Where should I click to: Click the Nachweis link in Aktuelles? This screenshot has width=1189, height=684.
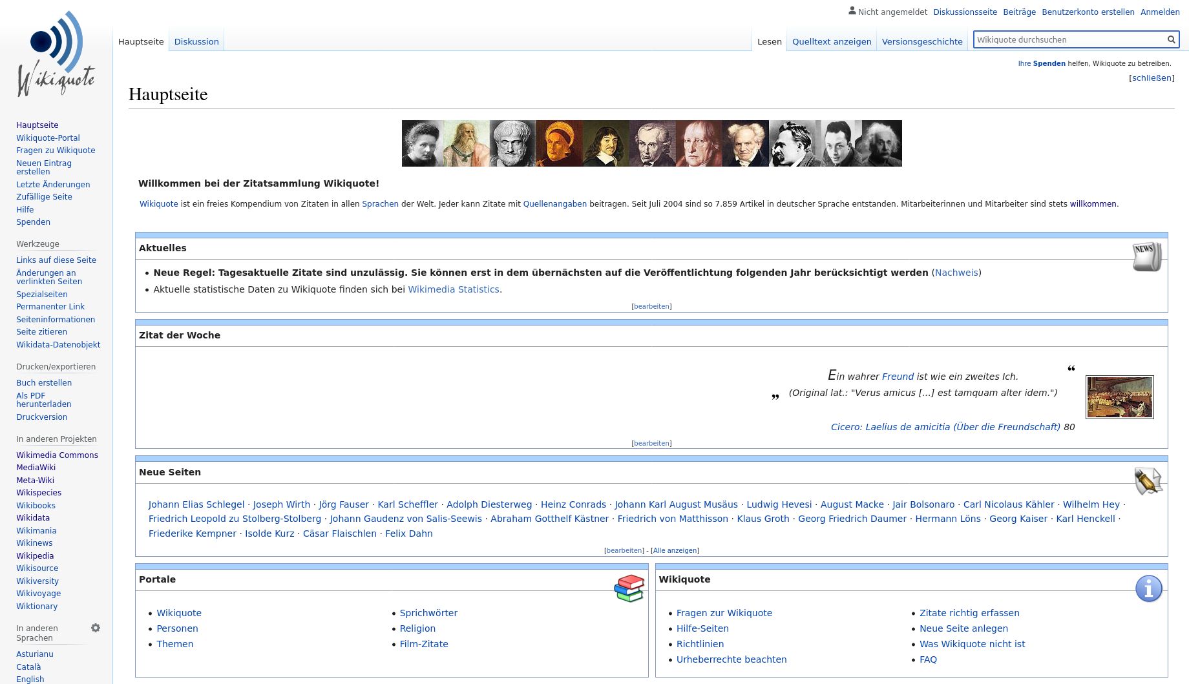[956, 273]
